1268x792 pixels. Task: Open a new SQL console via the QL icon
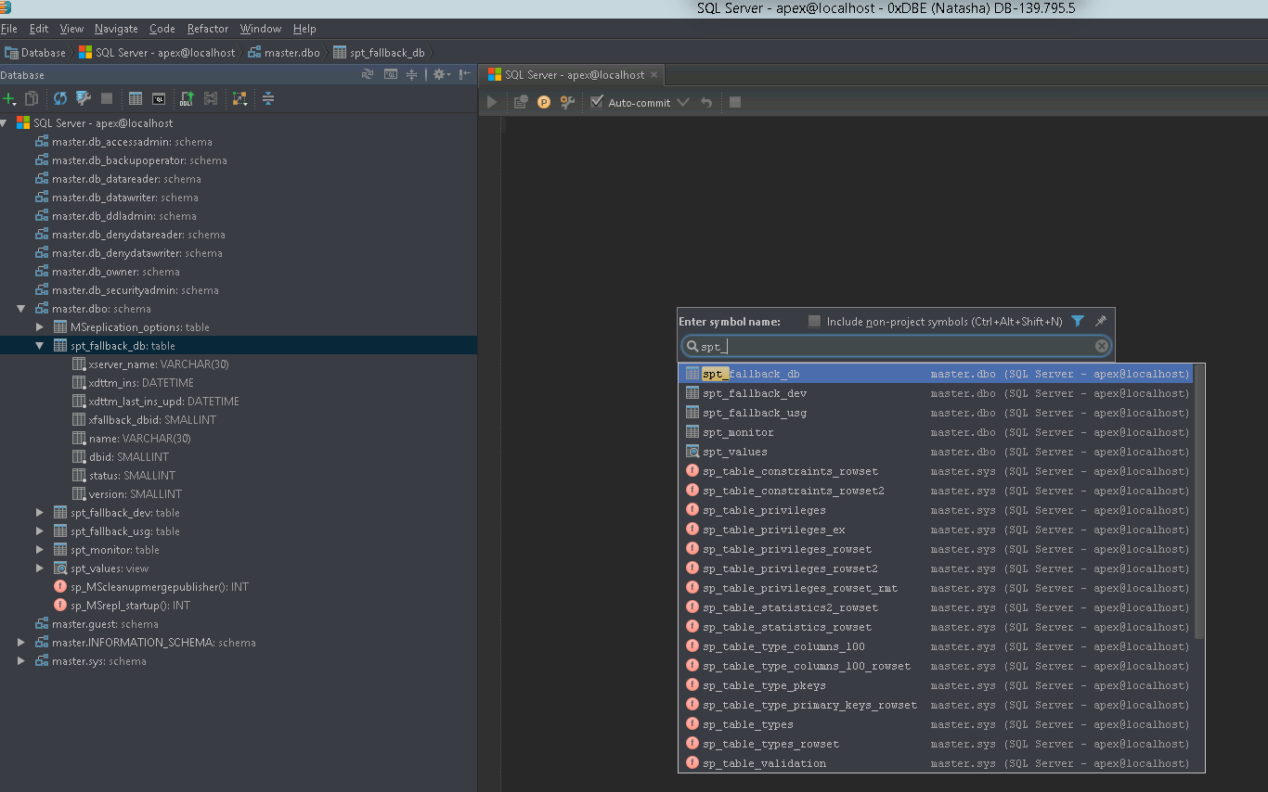click(x=158, y=98)
